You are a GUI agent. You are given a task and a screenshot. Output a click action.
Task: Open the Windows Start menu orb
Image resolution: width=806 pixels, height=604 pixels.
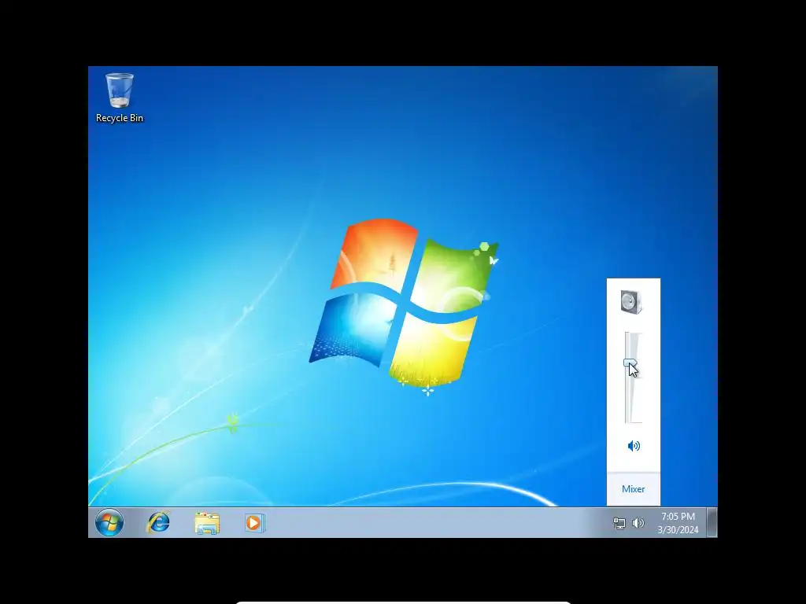click(109, 523)
